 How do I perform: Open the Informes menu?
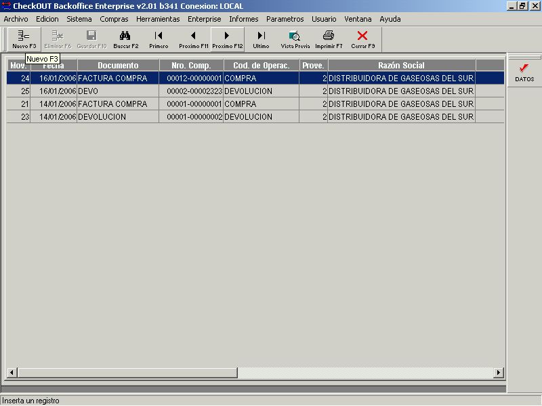point(244,19)
